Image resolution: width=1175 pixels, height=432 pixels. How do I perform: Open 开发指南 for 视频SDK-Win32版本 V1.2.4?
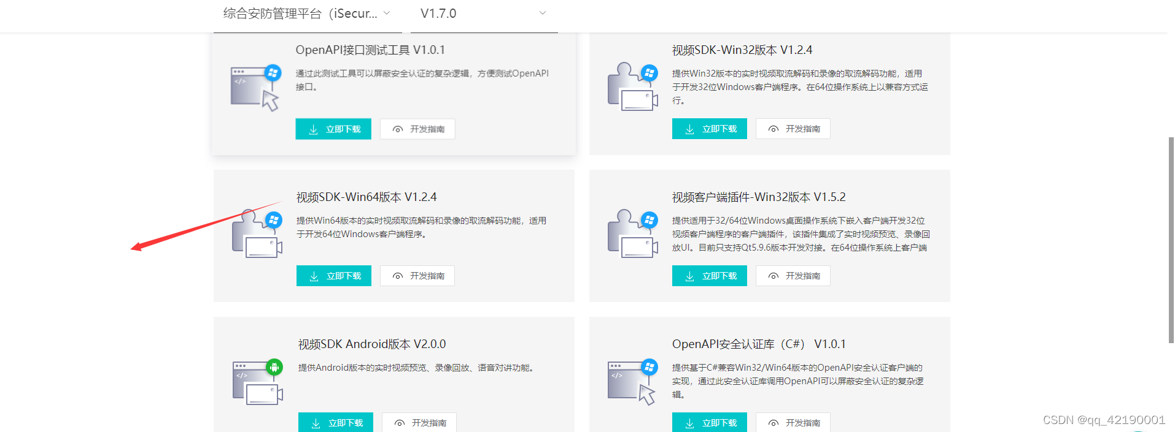(x=793, y=129)
